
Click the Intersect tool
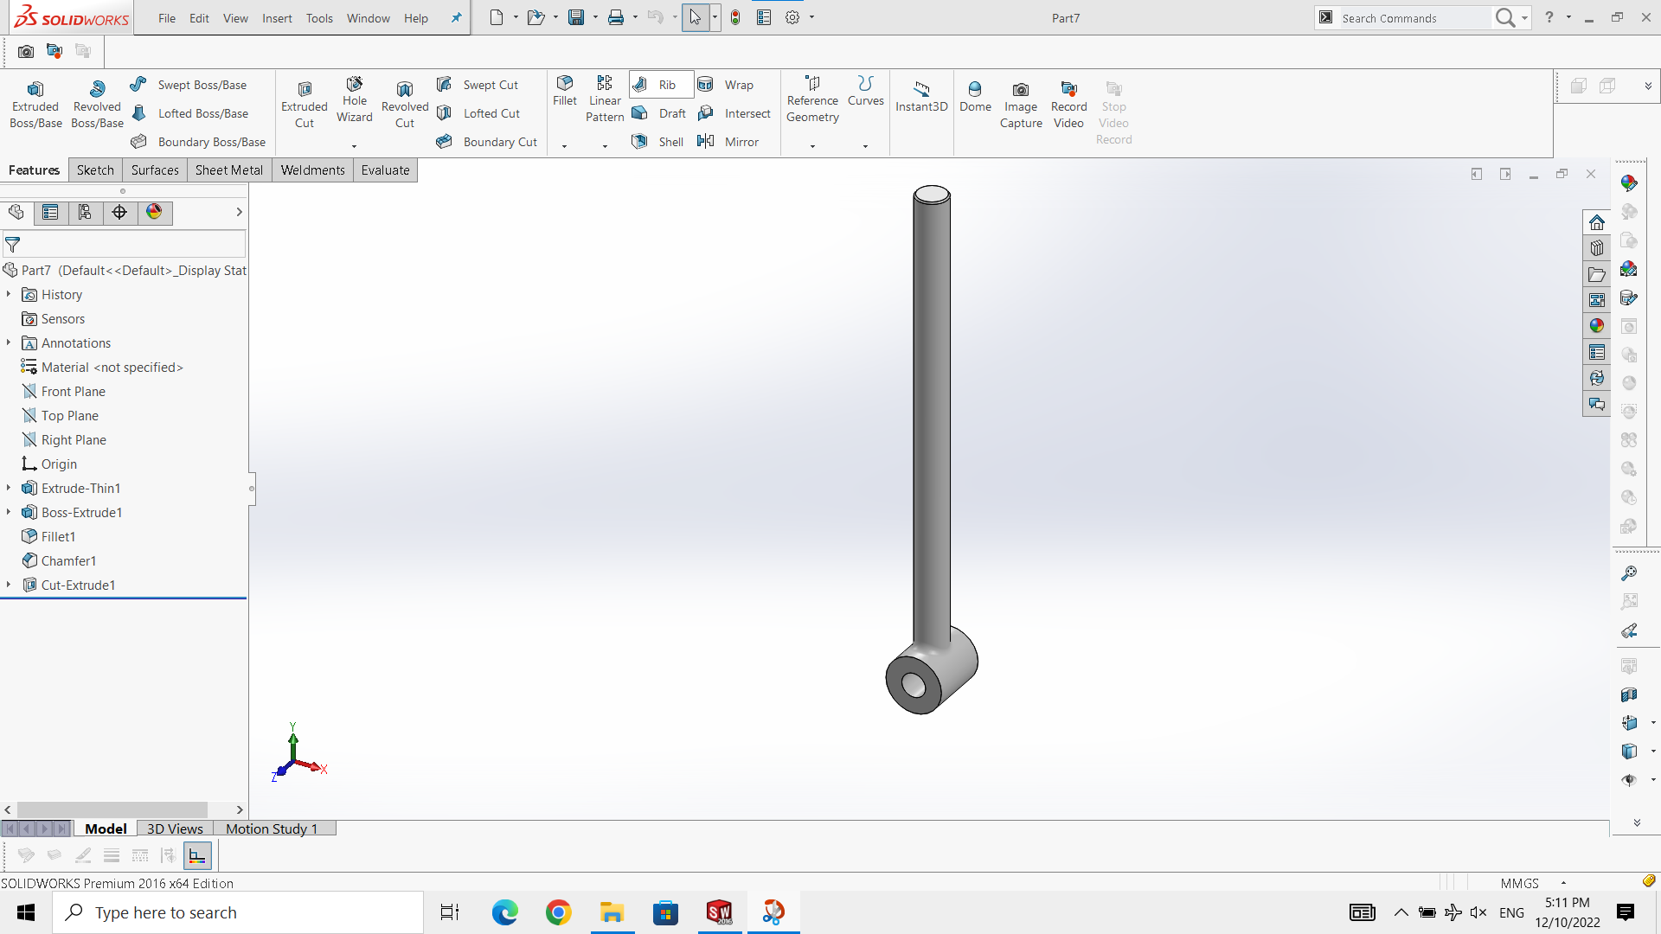734,113
